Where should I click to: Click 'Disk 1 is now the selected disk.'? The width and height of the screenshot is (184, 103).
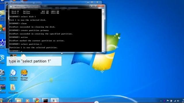click(28, 20)
